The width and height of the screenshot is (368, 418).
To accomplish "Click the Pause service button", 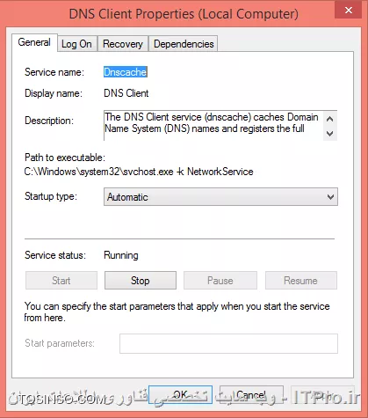I will point(220,281).
